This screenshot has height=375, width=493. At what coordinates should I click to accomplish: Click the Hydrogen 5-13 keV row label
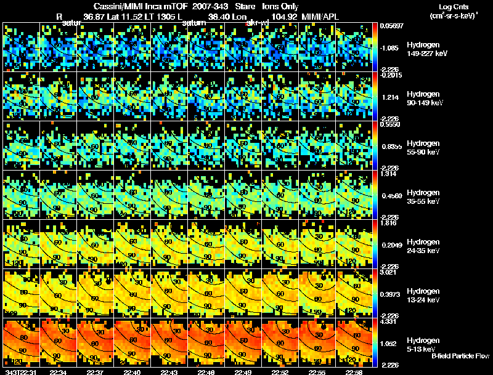423,345
